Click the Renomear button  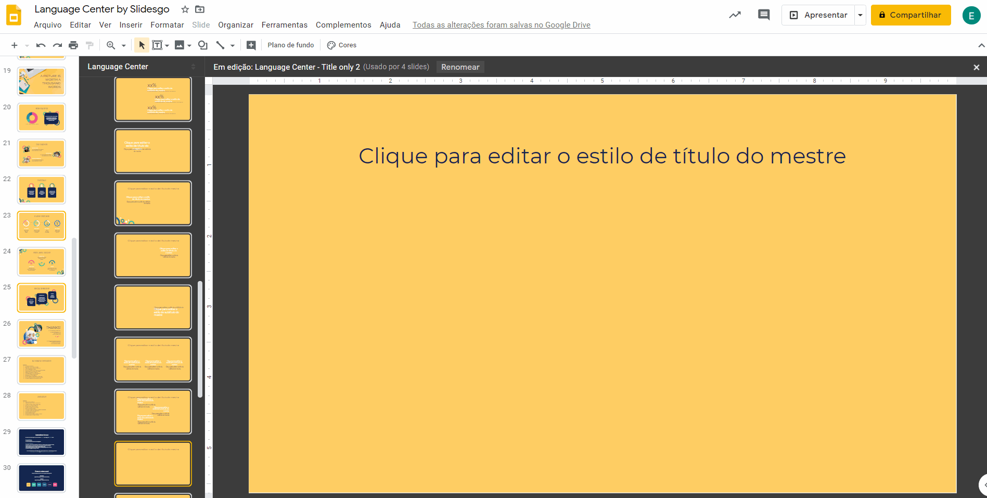coord(460,67)
